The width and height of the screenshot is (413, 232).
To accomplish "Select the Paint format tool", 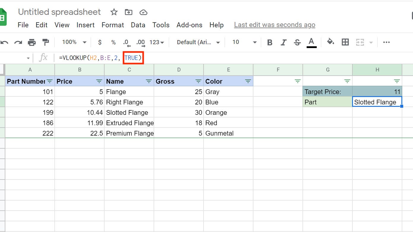I will click(45, 42).
